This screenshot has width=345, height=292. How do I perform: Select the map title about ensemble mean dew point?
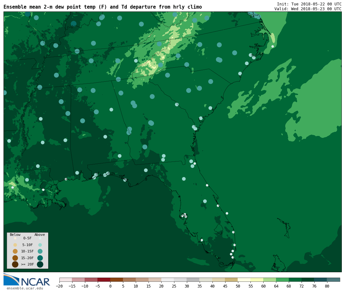click(x=103, y=7)
